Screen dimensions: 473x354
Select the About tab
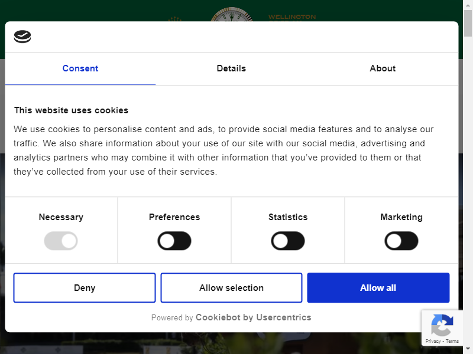(x=383, y=68)
